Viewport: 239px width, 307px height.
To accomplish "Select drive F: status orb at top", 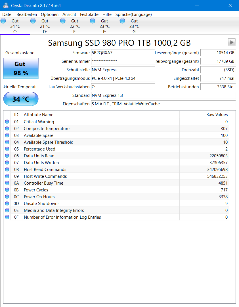I will (93, 20).
